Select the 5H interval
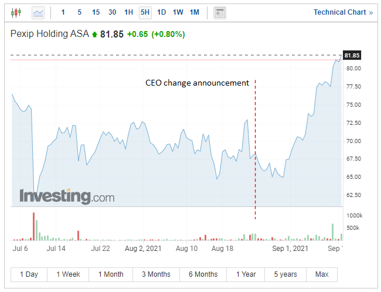 145,12
